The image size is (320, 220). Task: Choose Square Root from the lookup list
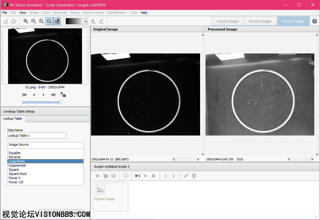18,174
